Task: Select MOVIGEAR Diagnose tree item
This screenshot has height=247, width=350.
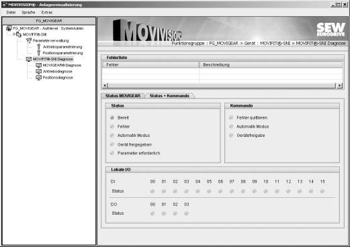Action: point(62,65)
